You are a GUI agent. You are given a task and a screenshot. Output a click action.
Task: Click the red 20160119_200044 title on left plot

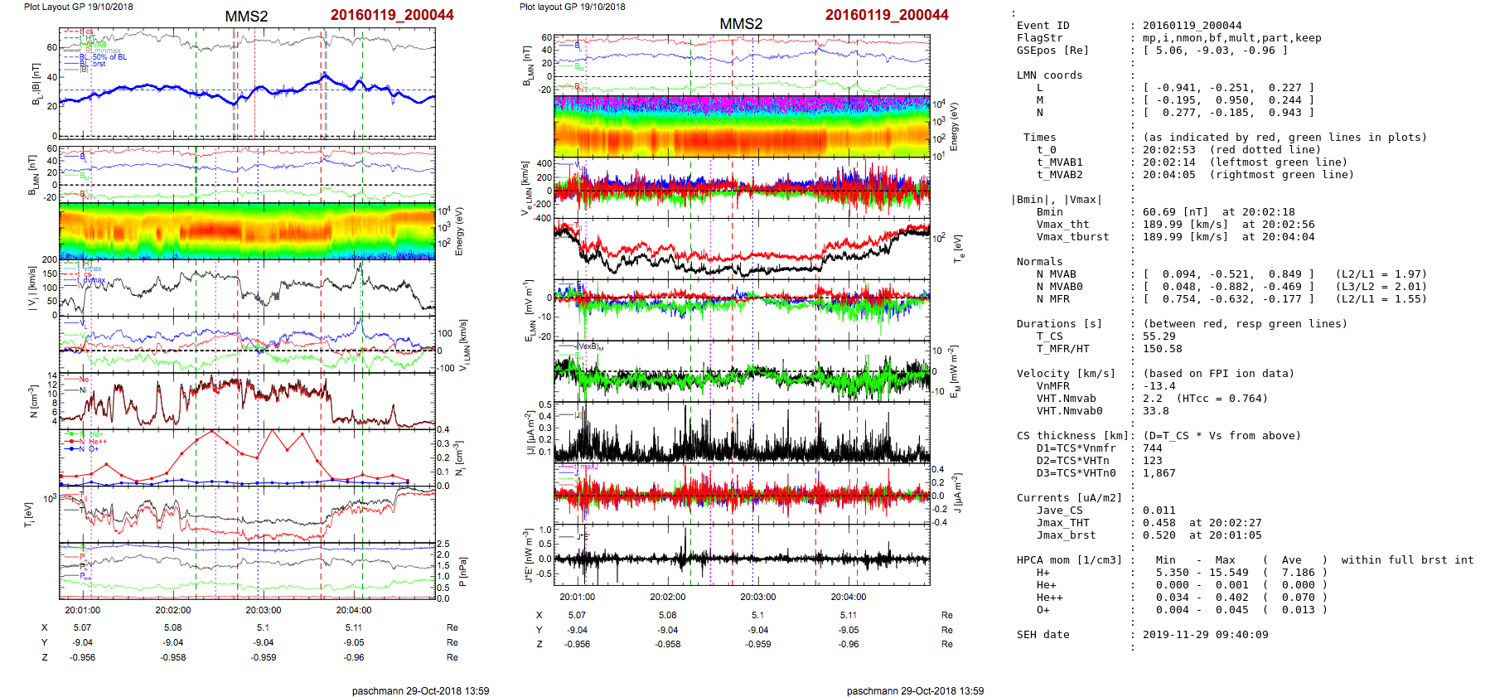392,15
